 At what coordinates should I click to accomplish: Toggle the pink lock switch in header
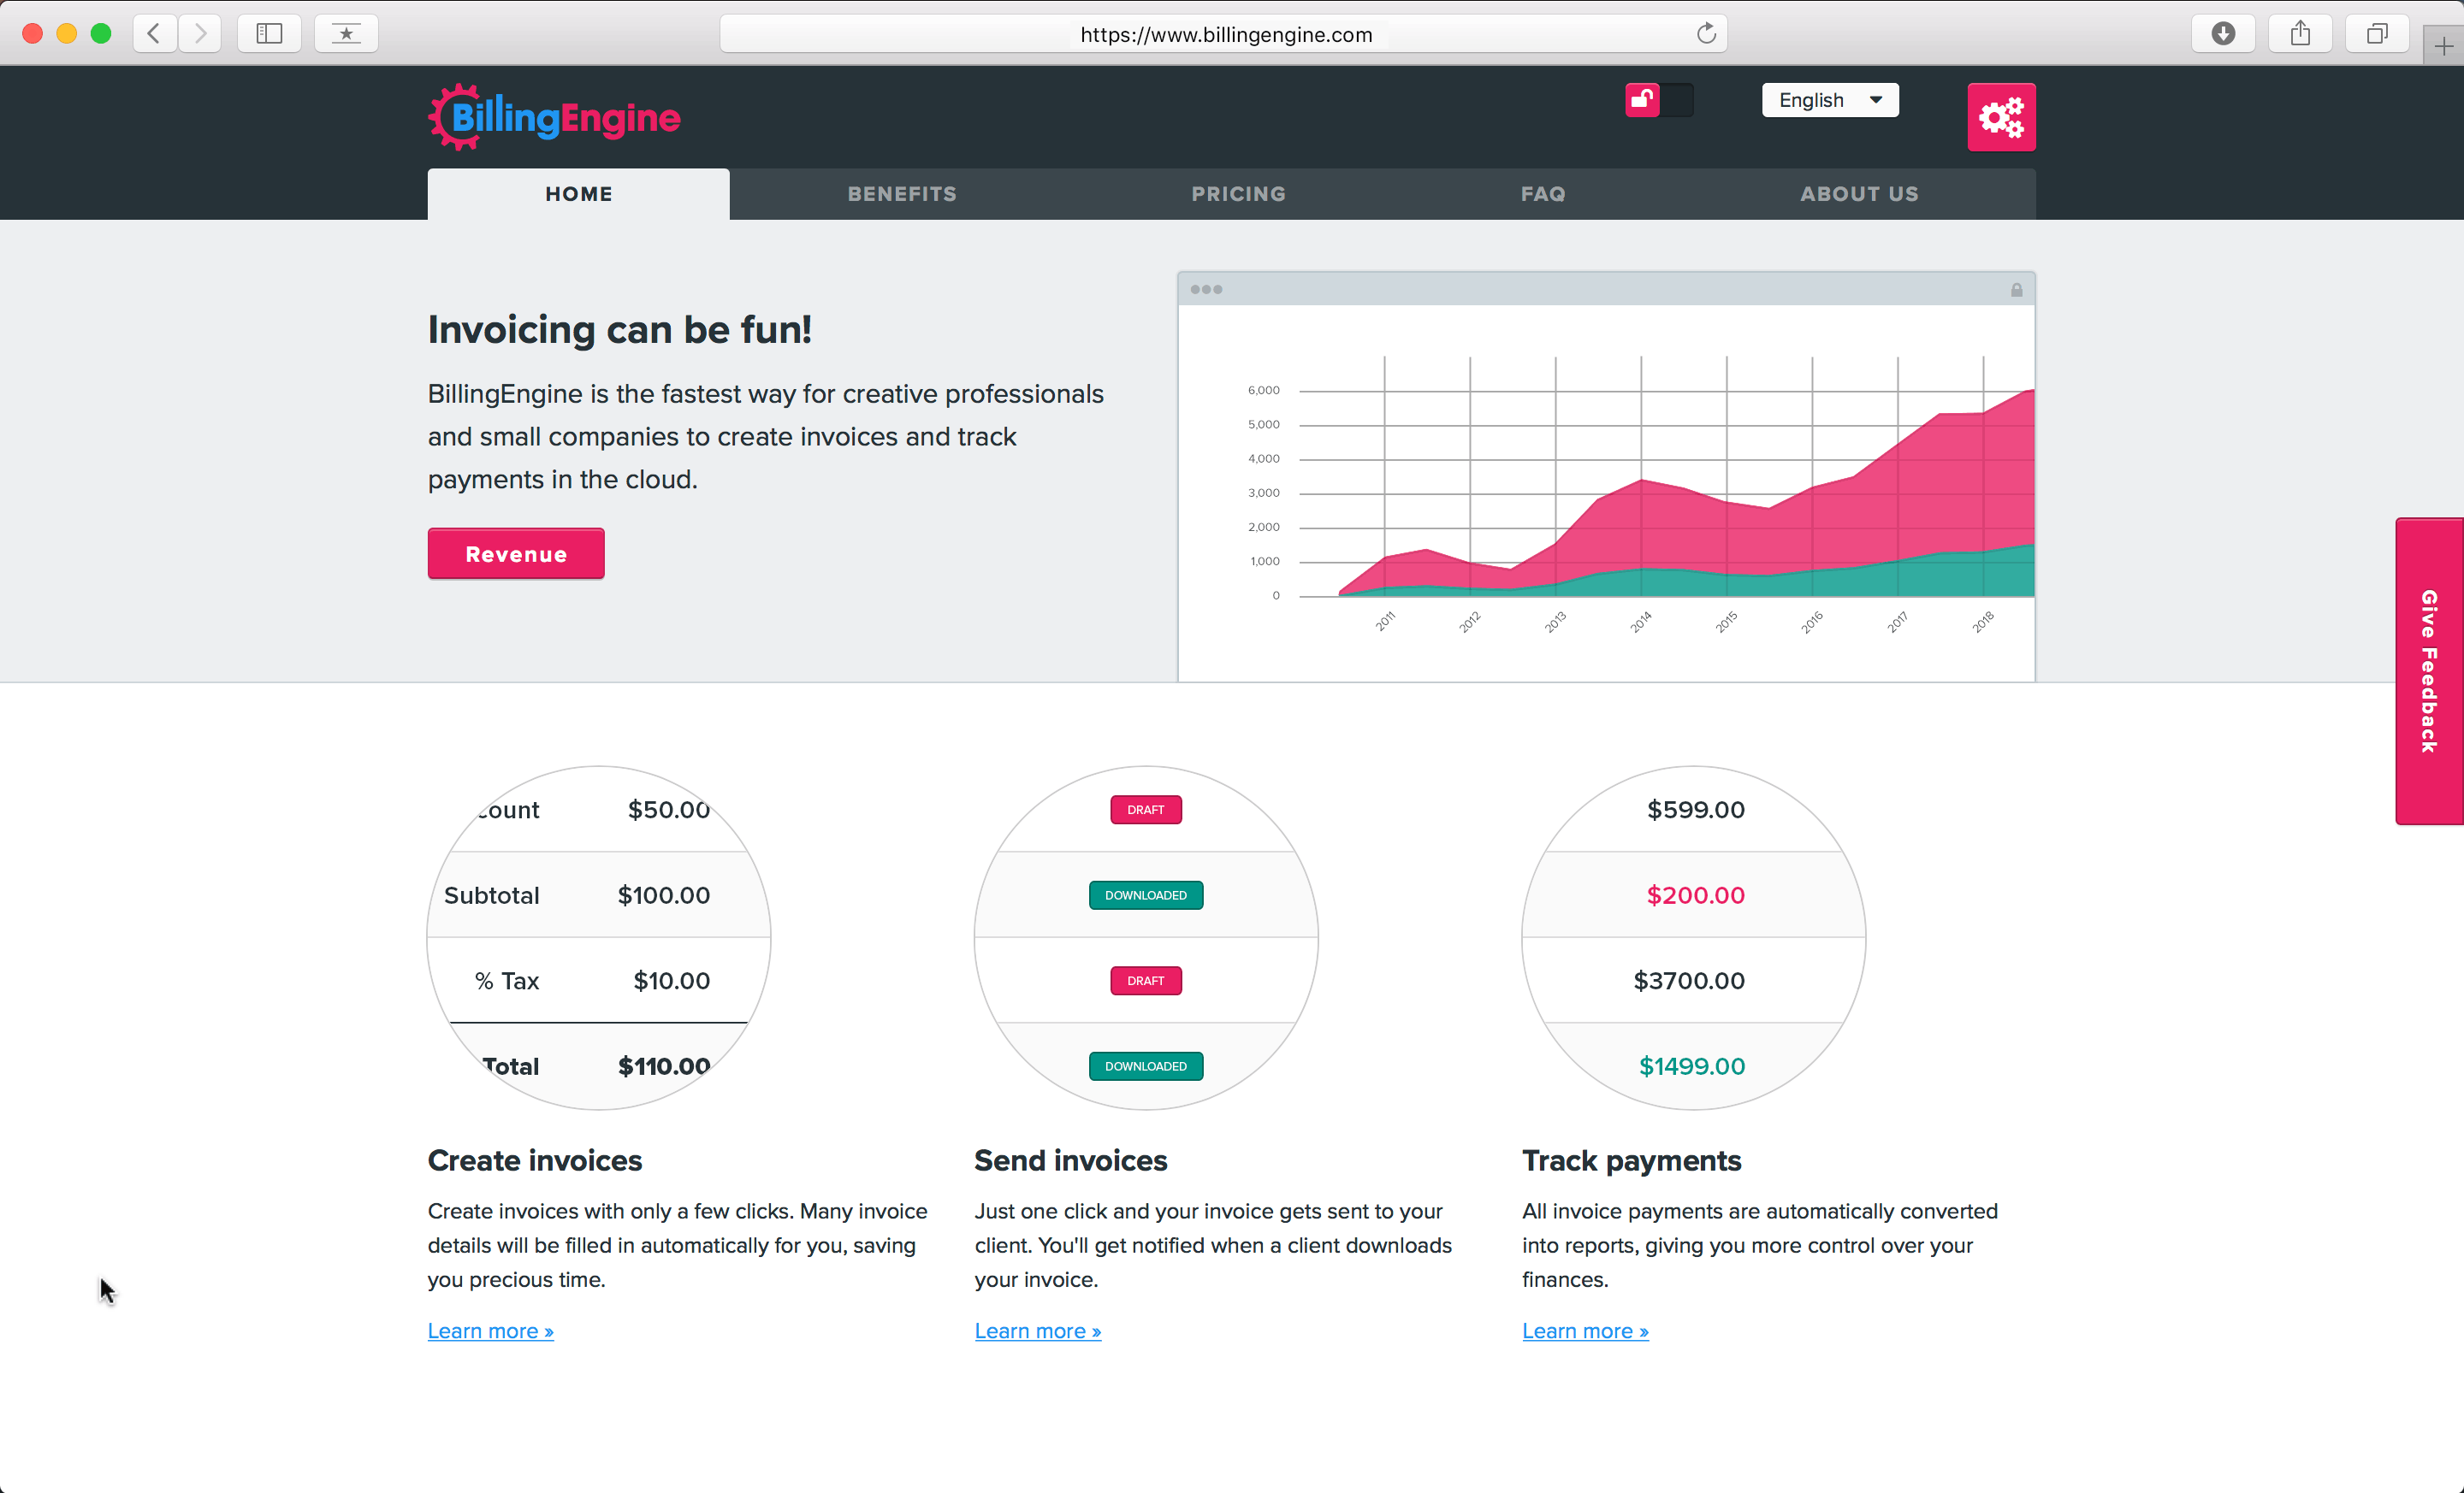pyautogui.click(x=1659, y=100)
